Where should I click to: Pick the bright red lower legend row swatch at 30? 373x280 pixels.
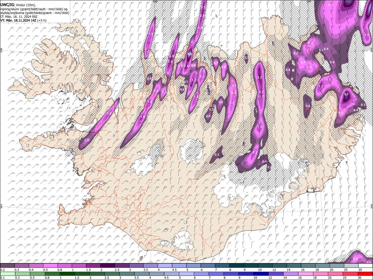tap(365, 274)
